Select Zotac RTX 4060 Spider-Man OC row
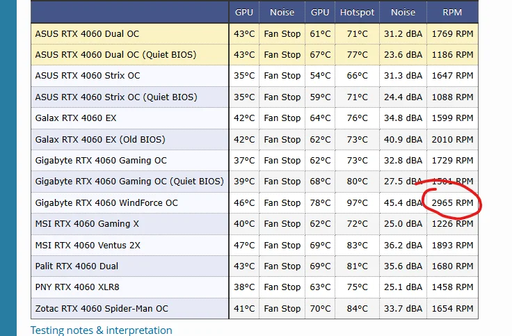The height and width of the screenshot is (336, 512). pyautogui.click(x=102, y=309)
